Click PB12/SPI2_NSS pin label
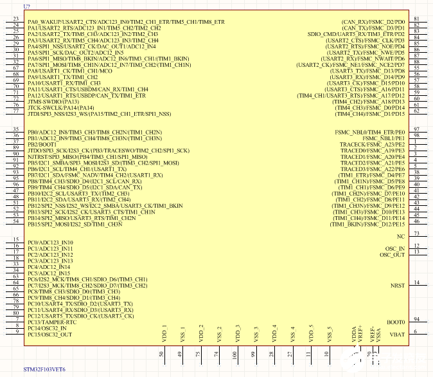 tap(105, 206)
